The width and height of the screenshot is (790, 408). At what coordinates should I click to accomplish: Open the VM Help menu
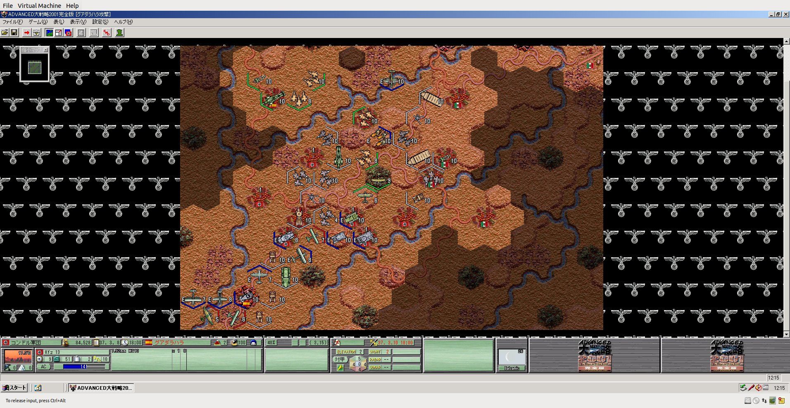72,6
